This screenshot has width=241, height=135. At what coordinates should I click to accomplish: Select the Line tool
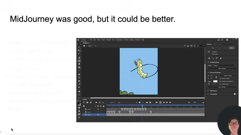pyautogui.click(x=79, y=70)
